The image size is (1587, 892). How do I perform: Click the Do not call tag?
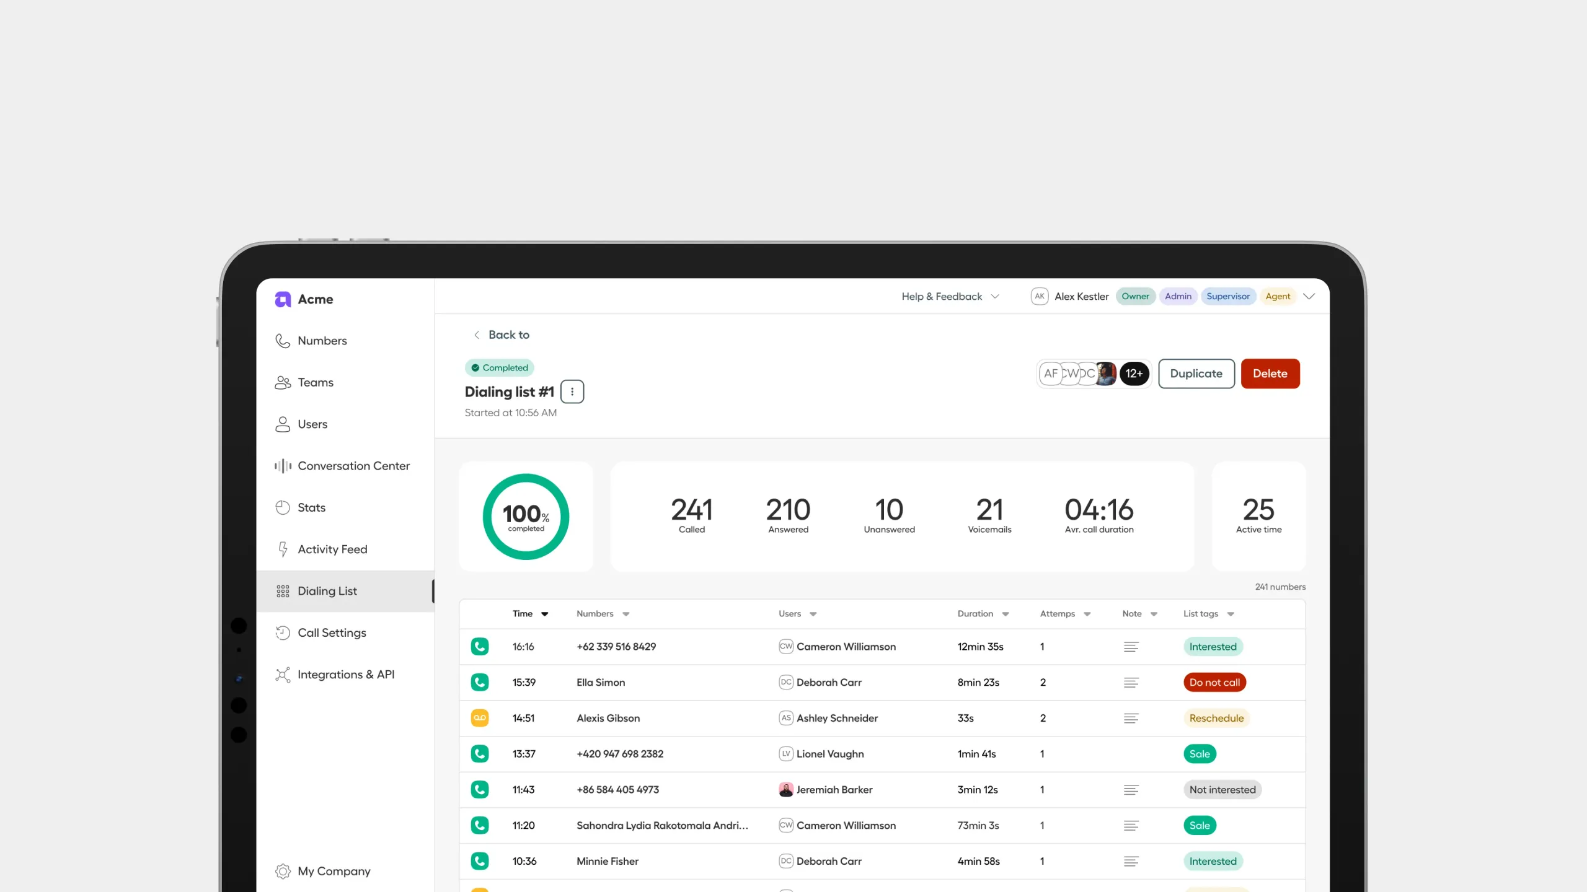tap(1214, 683)
